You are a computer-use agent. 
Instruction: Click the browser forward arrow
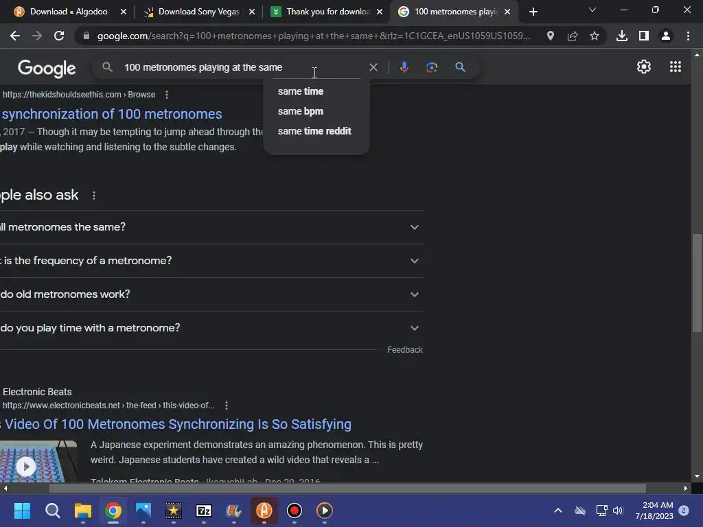tap(37, 36)
